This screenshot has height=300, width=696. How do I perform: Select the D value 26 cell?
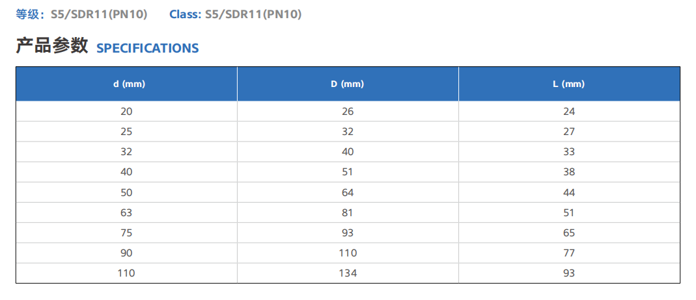coord(348,112)
